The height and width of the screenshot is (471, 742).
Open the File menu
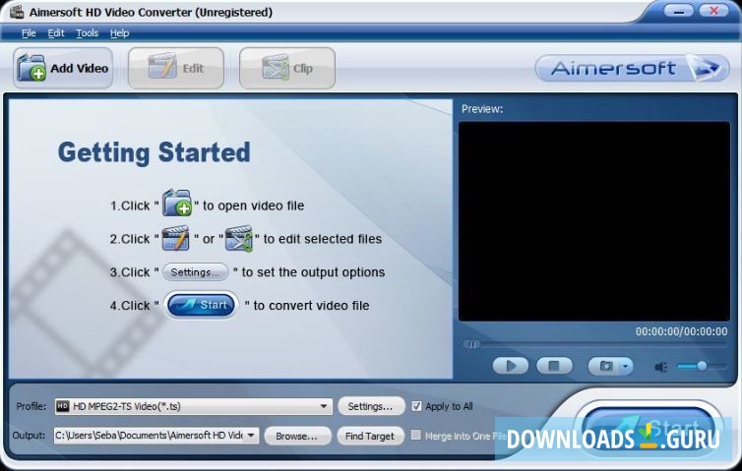(x=29, y=33)
